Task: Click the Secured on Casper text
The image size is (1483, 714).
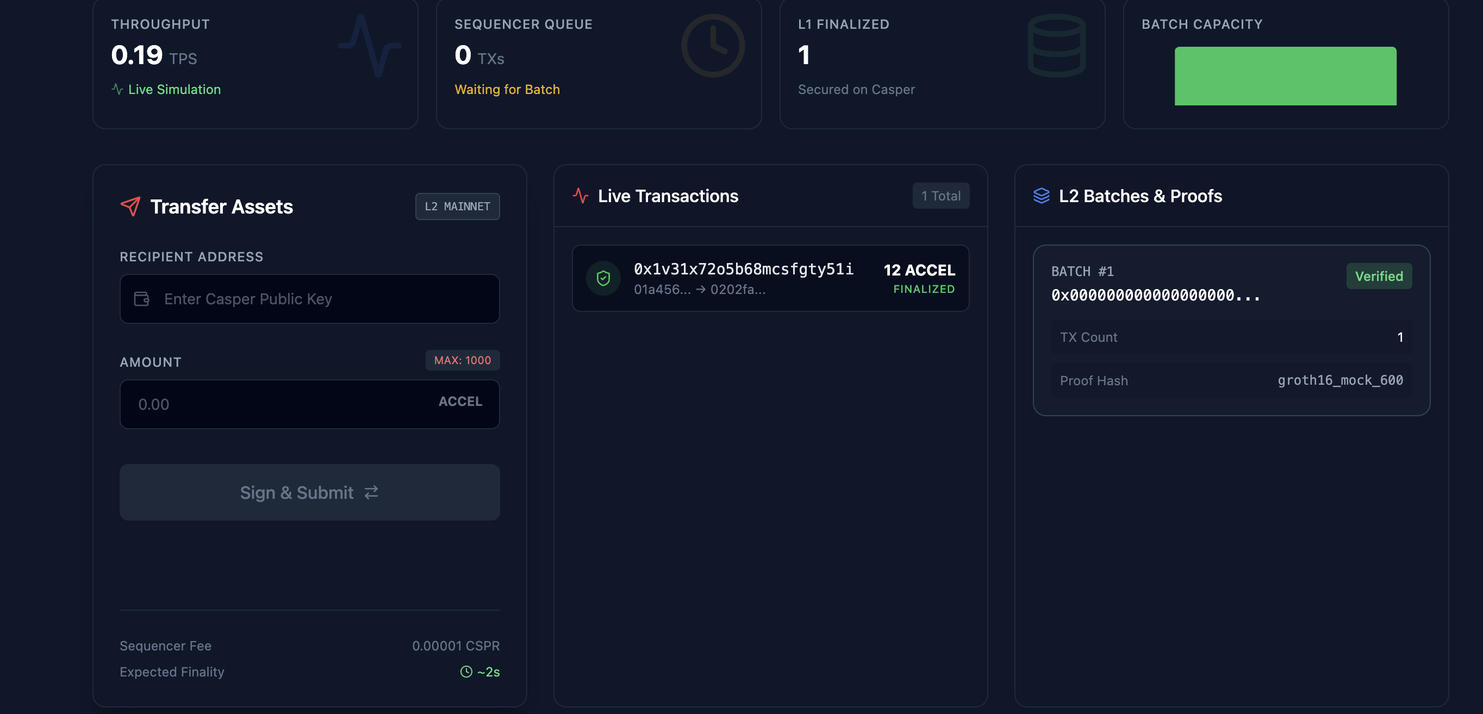Action: 856,89
